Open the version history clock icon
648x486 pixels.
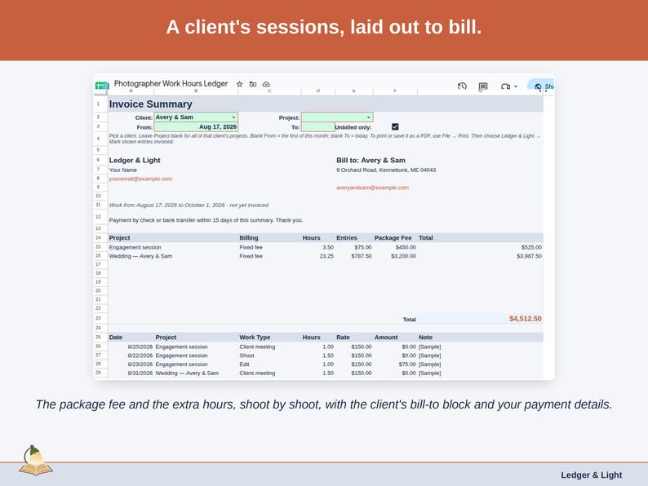tap(462, 86)
